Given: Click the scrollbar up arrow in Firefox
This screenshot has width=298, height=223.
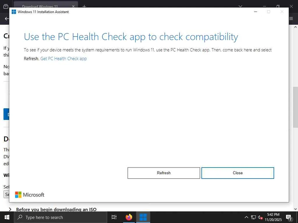Looking at the screenshot, I should click(x=295, y=27).
